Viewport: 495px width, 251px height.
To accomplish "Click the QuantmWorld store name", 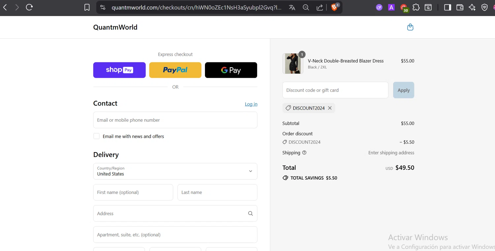I will click(x=115, y=27).
